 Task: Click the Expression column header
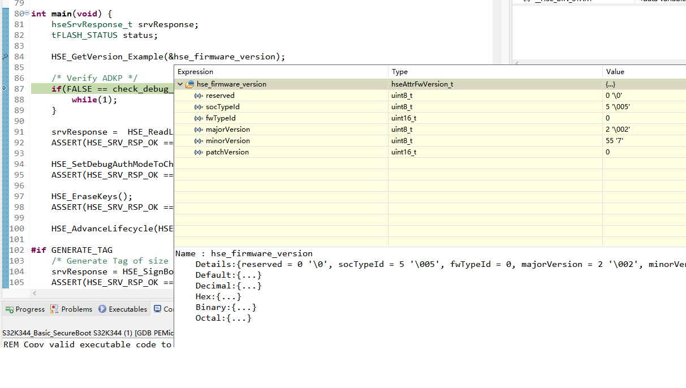(x=281, y=72)
